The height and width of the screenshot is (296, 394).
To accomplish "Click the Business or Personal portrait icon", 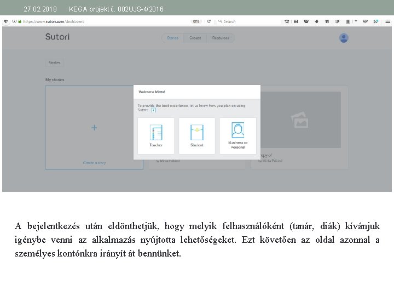I will click(237, 130).
